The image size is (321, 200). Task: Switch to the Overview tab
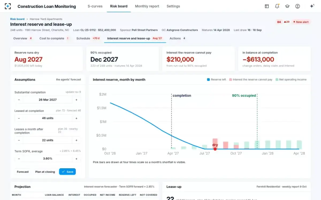[x=23, y=38]
